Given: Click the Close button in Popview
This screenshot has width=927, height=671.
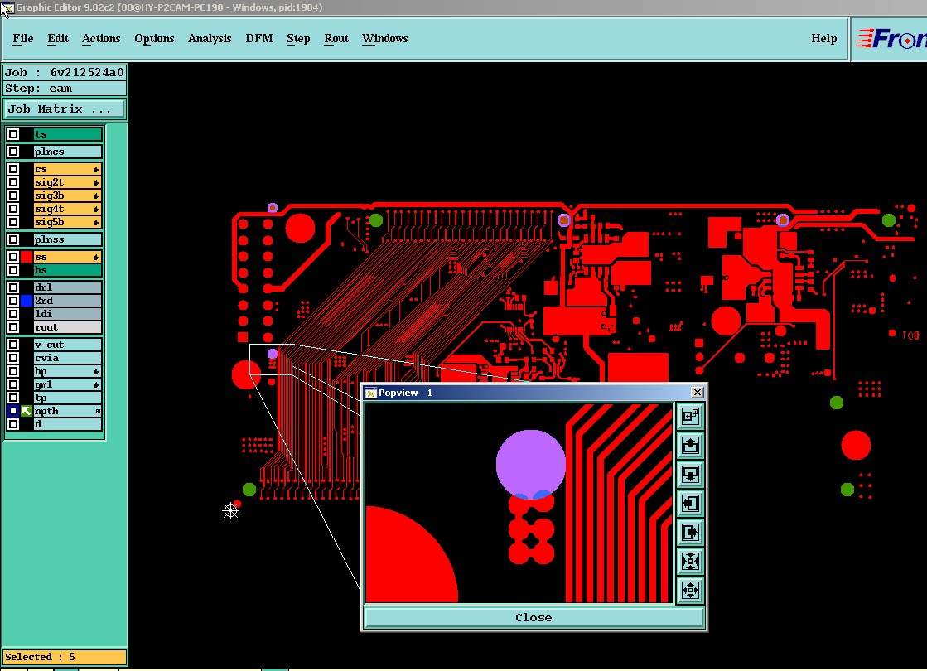Looking at the screenshot, I should (x=534, y=618).
